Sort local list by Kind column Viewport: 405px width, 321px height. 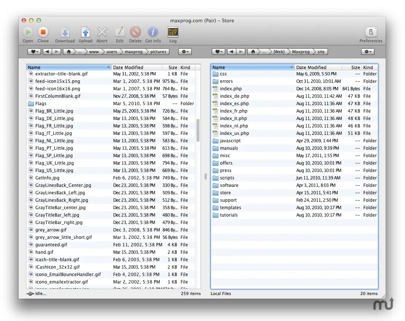pyautogui.click(x=370, y=67)
